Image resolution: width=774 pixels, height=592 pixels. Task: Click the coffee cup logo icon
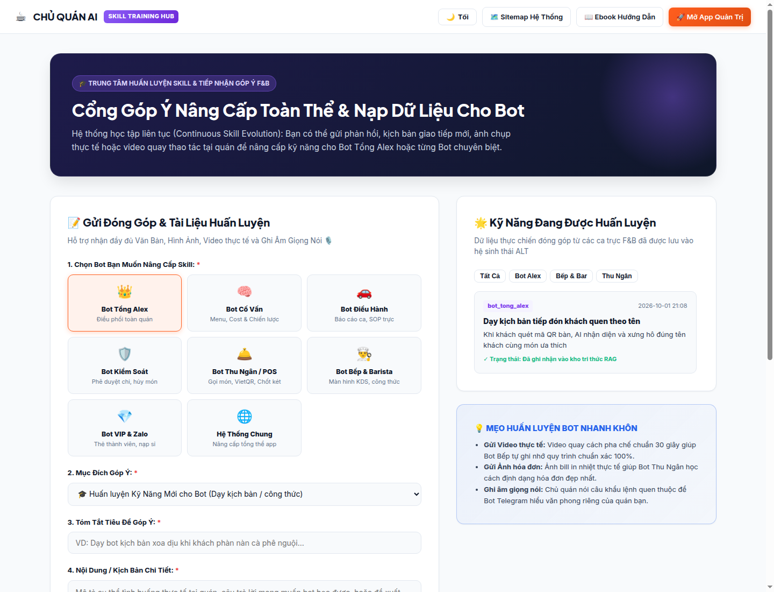pyautogui.click(x=21, y=17)
